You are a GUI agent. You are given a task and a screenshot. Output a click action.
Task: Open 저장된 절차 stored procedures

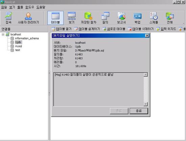pos(89,18)
